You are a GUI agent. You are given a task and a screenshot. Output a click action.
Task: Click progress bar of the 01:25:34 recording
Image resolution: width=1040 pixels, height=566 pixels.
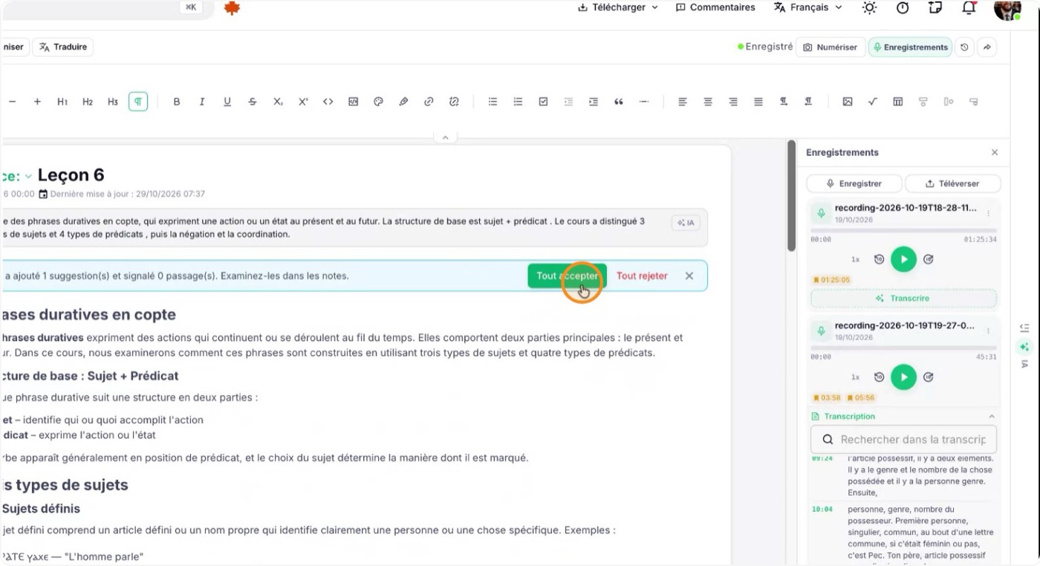903,231
